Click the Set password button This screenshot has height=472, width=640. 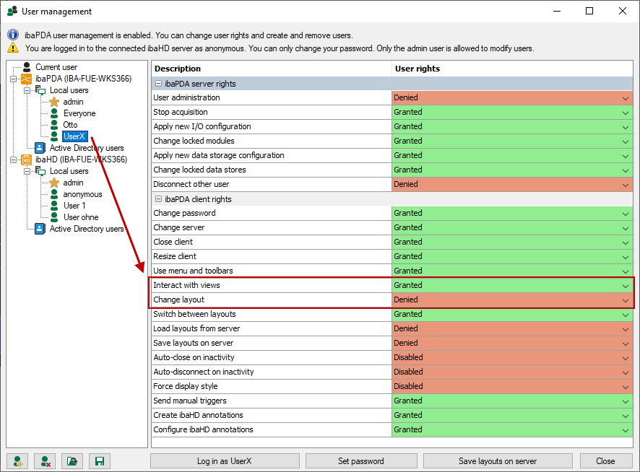[360, 461]
